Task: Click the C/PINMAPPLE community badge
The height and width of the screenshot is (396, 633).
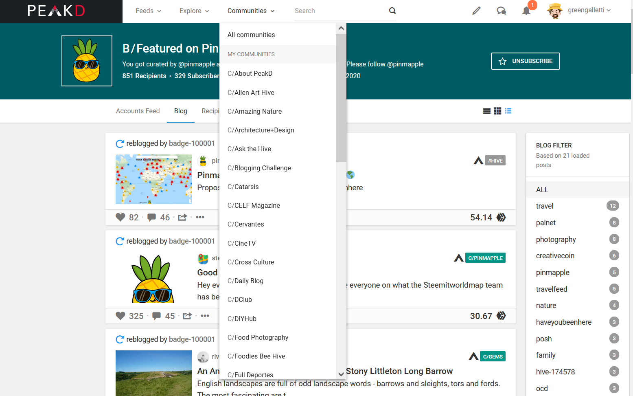Action: pyautogui.click(x=485, y=258)
